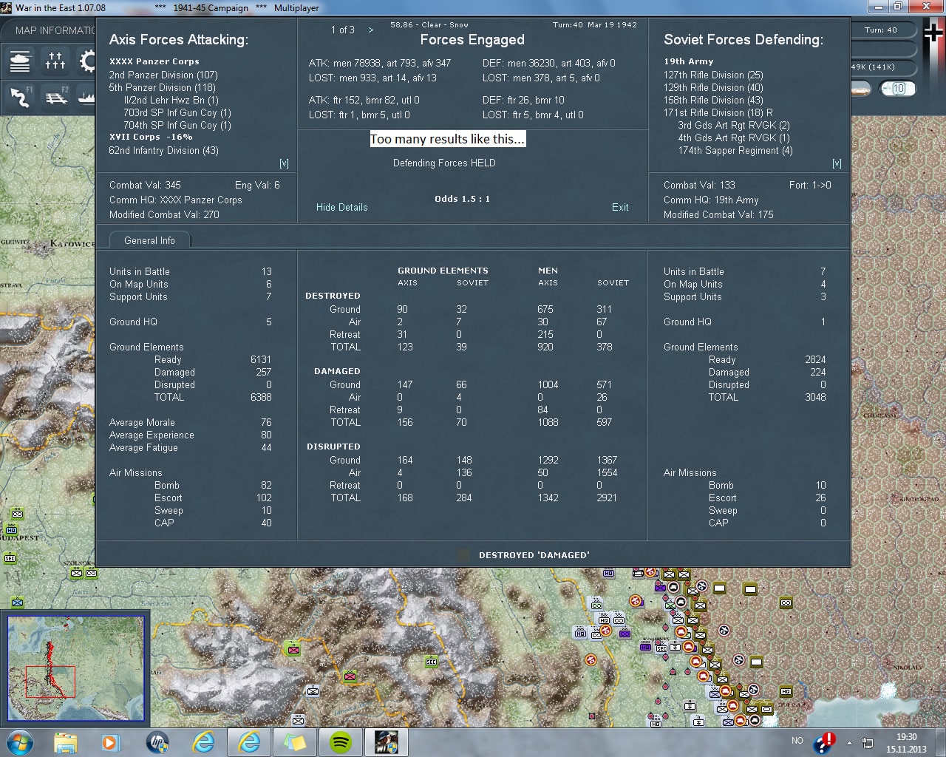Expand the Axis attacking forces list
Image resolution: width=946 pixels, height=757 pixels.
pos(284,163)
